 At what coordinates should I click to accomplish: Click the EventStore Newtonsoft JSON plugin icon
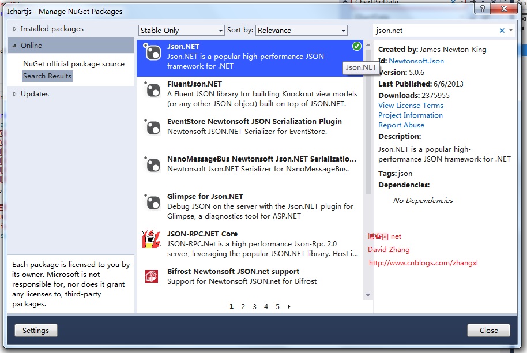[152, 126]
